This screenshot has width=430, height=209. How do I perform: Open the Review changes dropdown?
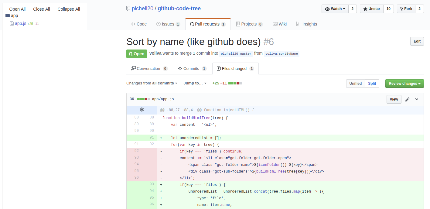click(404, 84)
